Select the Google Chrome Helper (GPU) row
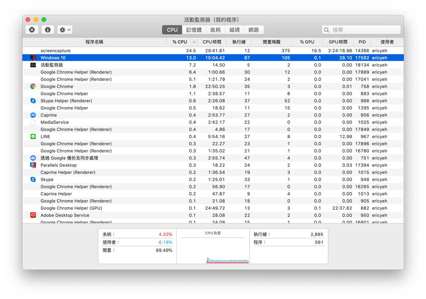The height and width of the screenshot is (299, 426). [x=213, y=208]
